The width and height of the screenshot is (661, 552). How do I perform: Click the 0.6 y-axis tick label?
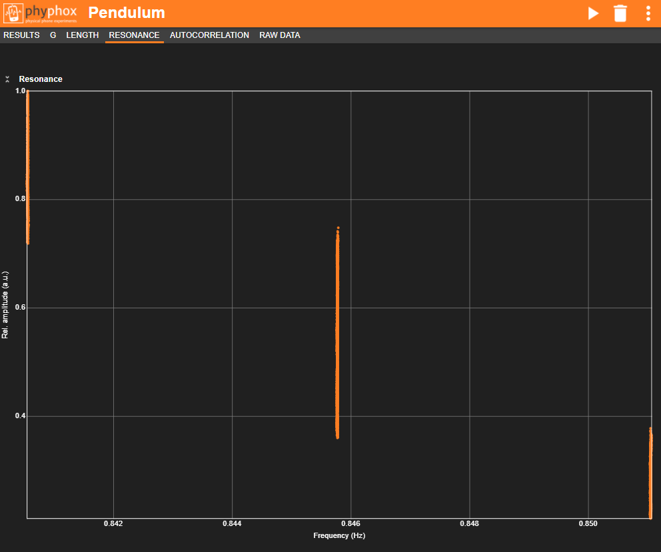click(x=20, y=307)
